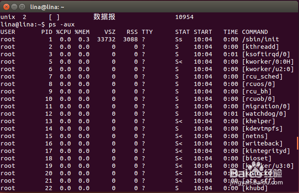Close the lina@lina terminal window
299x193 pixels.
[6, 7]
